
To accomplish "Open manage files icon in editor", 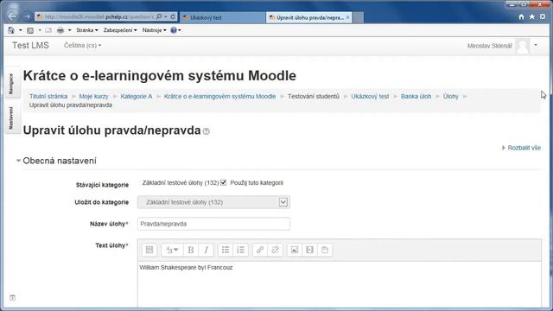I will click(x=325, y=250).
